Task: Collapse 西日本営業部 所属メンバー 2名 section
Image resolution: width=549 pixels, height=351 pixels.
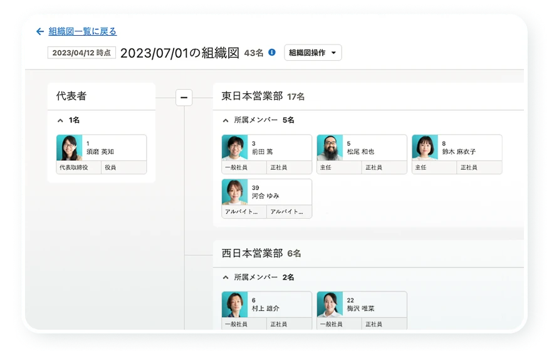Action: (226, 276)
